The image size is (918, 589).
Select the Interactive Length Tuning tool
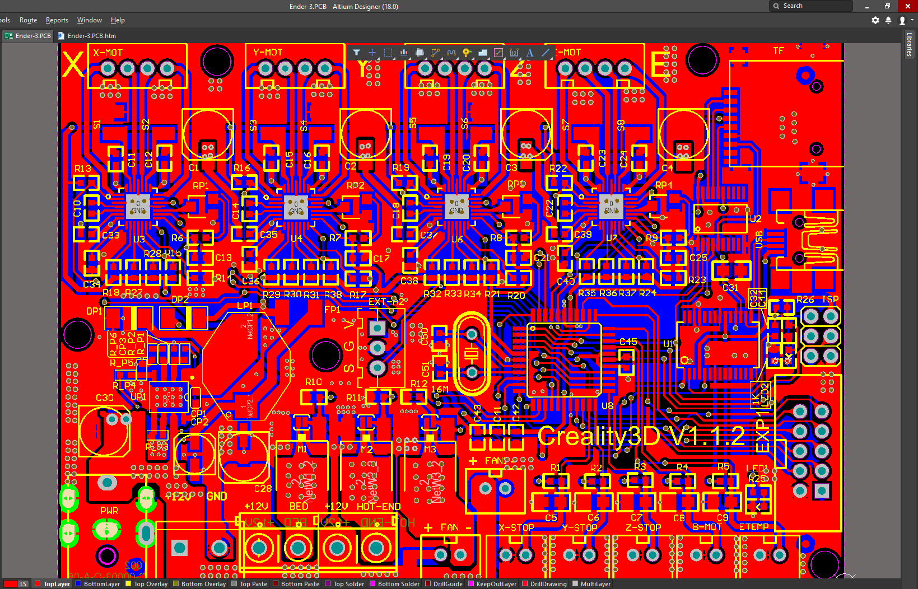tap(451, 53)
